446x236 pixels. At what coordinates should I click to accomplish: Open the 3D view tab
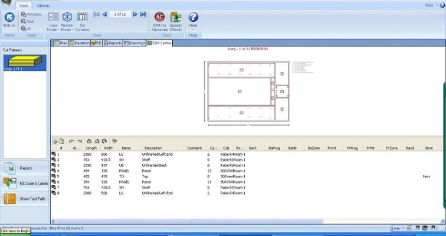pos(97,43)
